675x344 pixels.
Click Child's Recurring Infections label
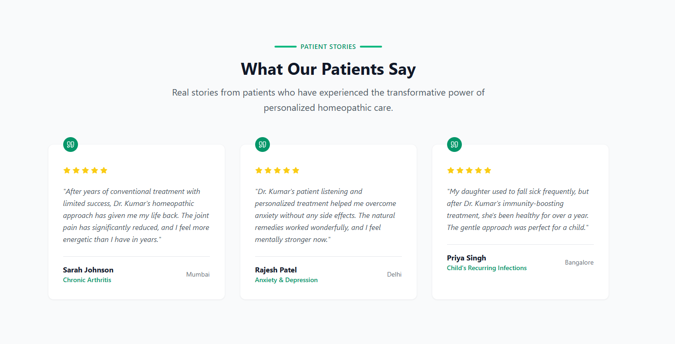click(x=487, y=268)
